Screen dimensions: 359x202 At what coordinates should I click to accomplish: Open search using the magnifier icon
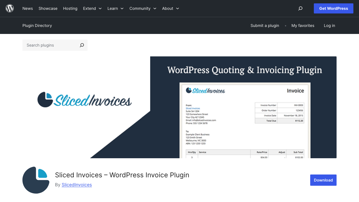tap(300, 8)
